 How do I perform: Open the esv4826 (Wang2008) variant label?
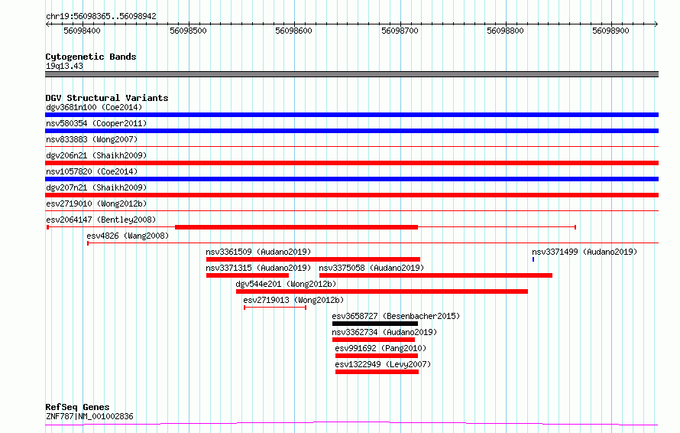(x=128, y=236)
